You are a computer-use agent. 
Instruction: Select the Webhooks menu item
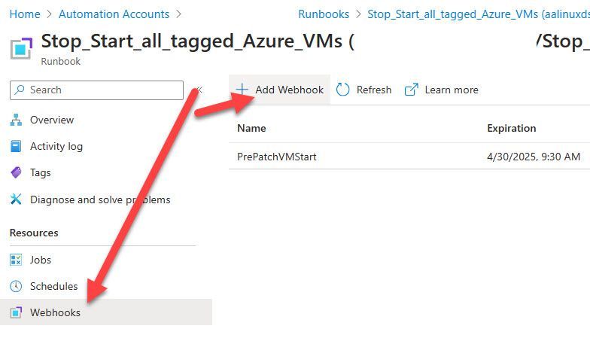(x=55, y=312)
